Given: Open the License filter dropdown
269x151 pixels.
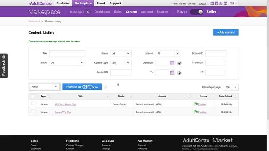Looking at the screenshot, I should pyautogui.click(x=168, y=53).
